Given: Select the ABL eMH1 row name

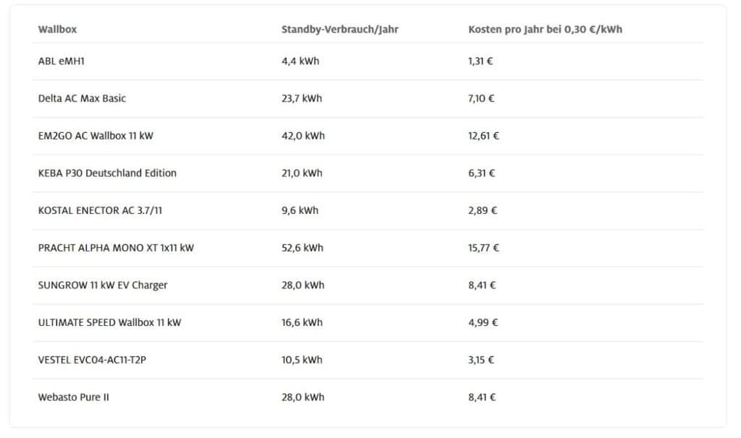Looking at the screenshot, I should [x=61, y=61].
